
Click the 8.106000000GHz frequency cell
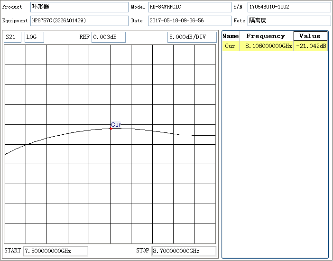266,46
